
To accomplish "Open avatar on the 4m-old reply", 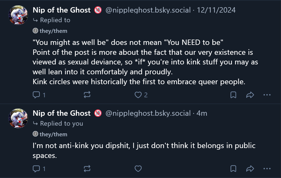I will [x=19, y=118].
